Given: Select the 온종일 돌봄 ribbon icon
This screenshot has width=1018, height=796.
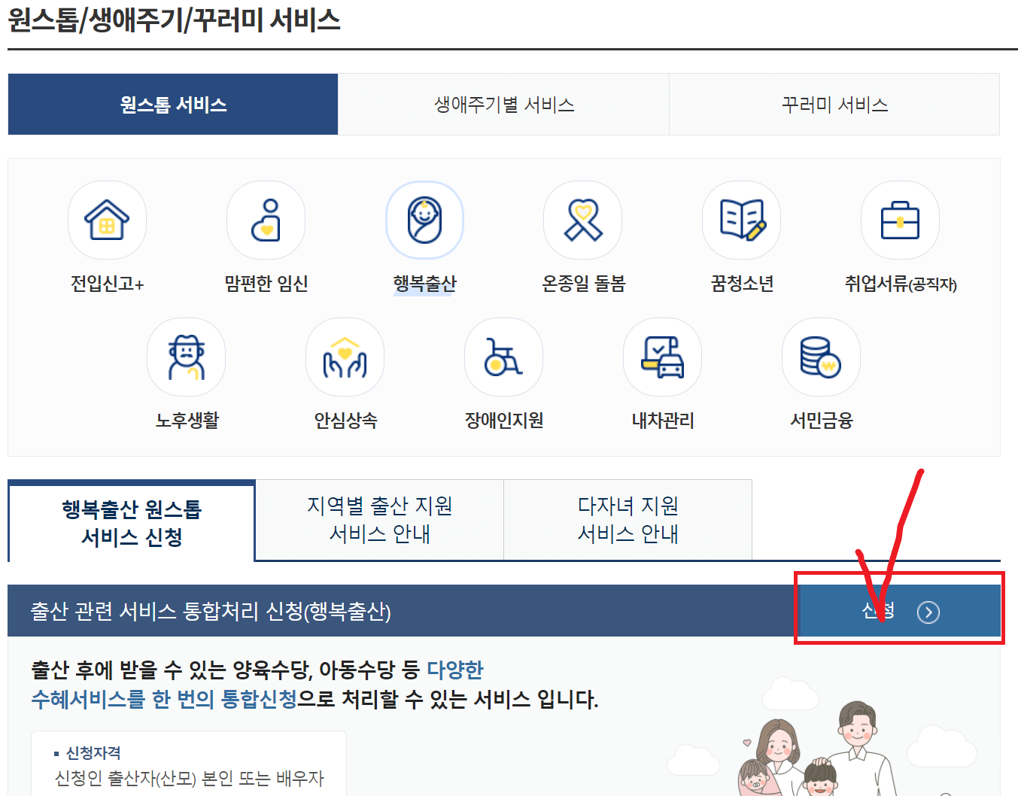Looking at the screenshot, I should click(x=583, y=220).
